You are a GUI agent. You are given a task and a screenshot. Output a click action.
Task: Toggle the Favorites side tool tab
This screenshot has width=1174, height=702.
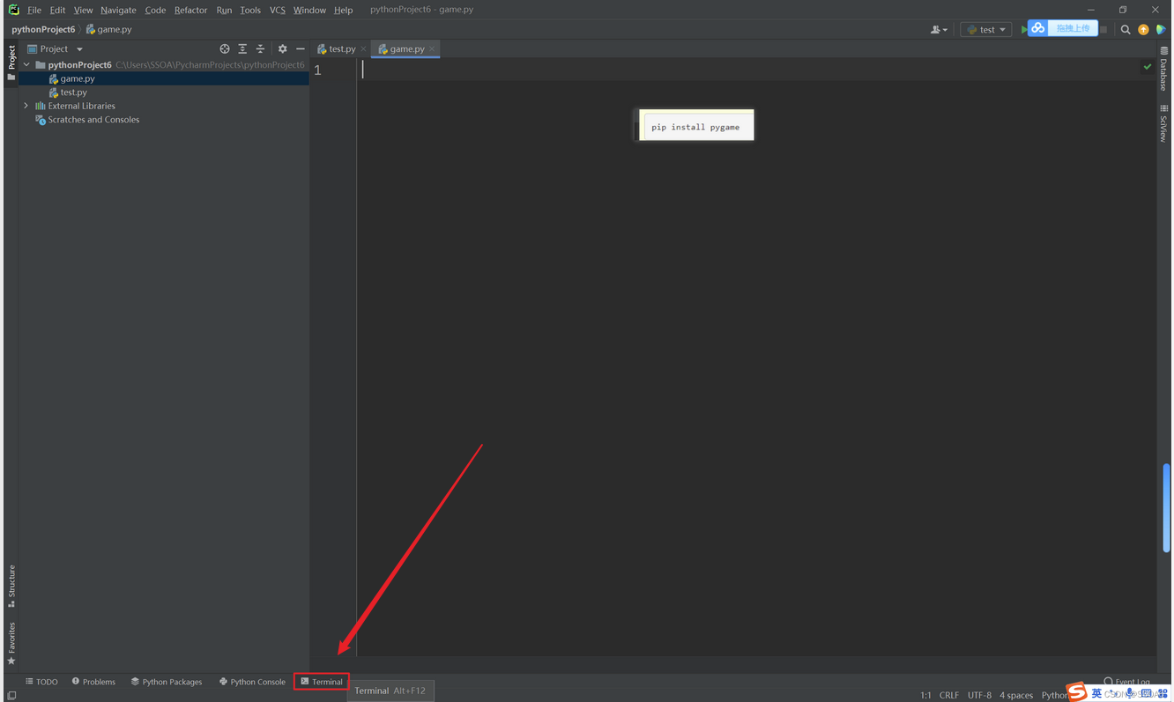tap(11, 643)
